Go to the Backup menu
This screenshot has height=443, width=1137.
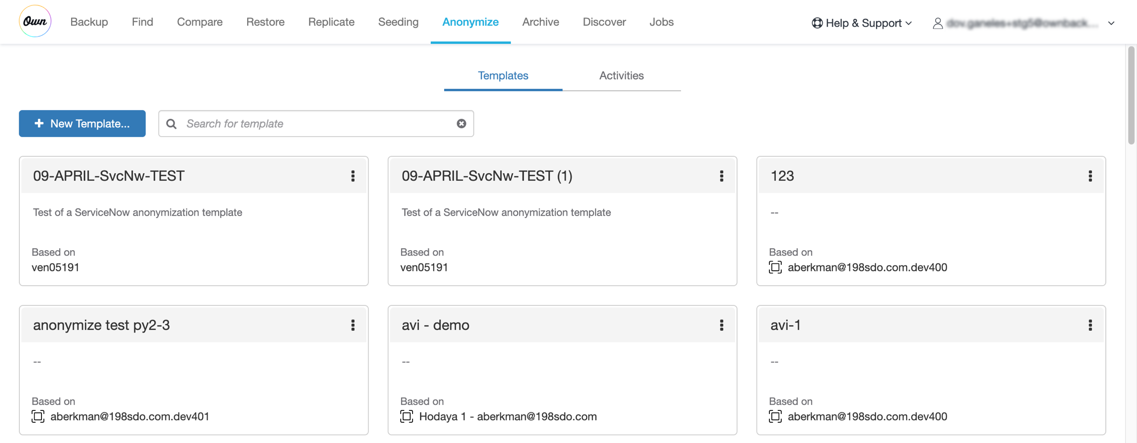(89, 22)
